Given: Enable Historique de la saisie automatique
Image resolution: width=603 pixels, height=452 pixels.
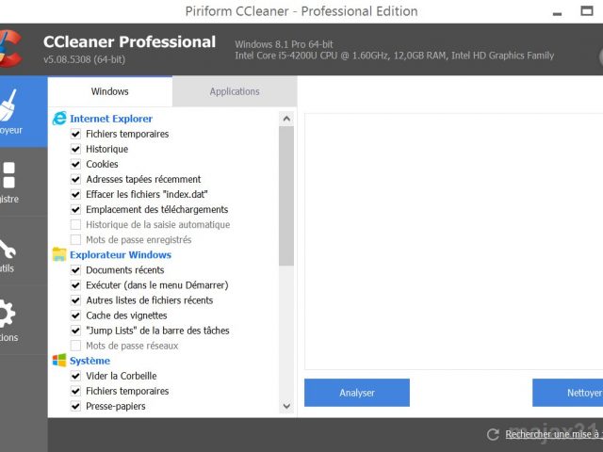Looking at the screenshot, I should 75,224.
